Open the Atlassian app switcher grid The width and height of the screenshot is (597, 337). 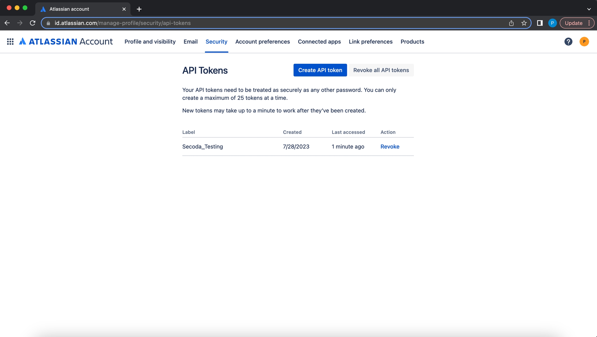pyautogui.click(x=10, y=41)
